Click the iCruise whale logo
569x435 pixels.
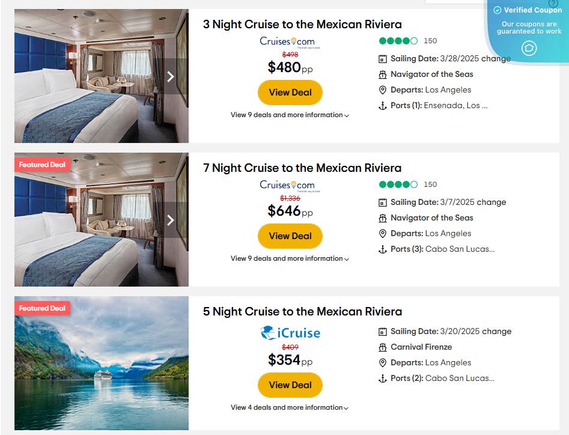click(x=268, y=332)
